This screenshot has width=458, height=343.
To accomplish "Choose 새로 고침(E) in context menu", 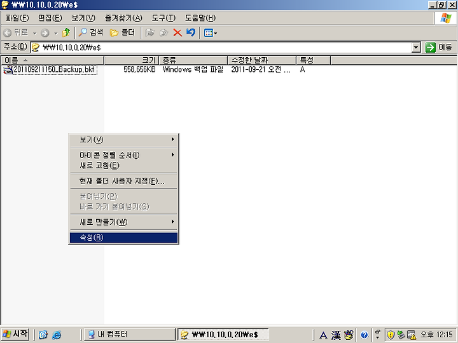I will coord(123,166).
